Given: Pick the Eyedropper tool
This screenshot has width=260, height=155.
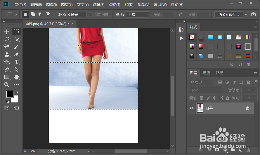Looking at the screenshot, I should click(7, 47).
